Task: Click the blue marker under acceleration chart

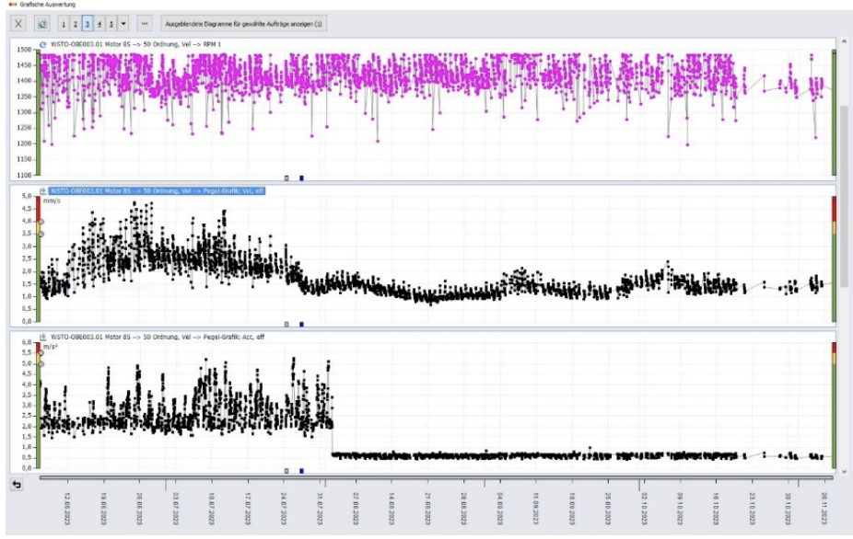Action: click(301, 471)
